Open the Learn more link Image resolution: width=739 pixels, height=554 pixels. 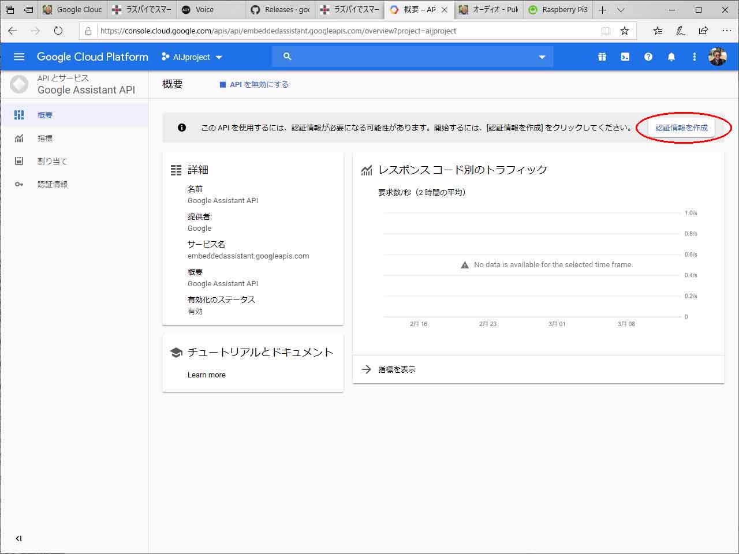tap(207, 375)
